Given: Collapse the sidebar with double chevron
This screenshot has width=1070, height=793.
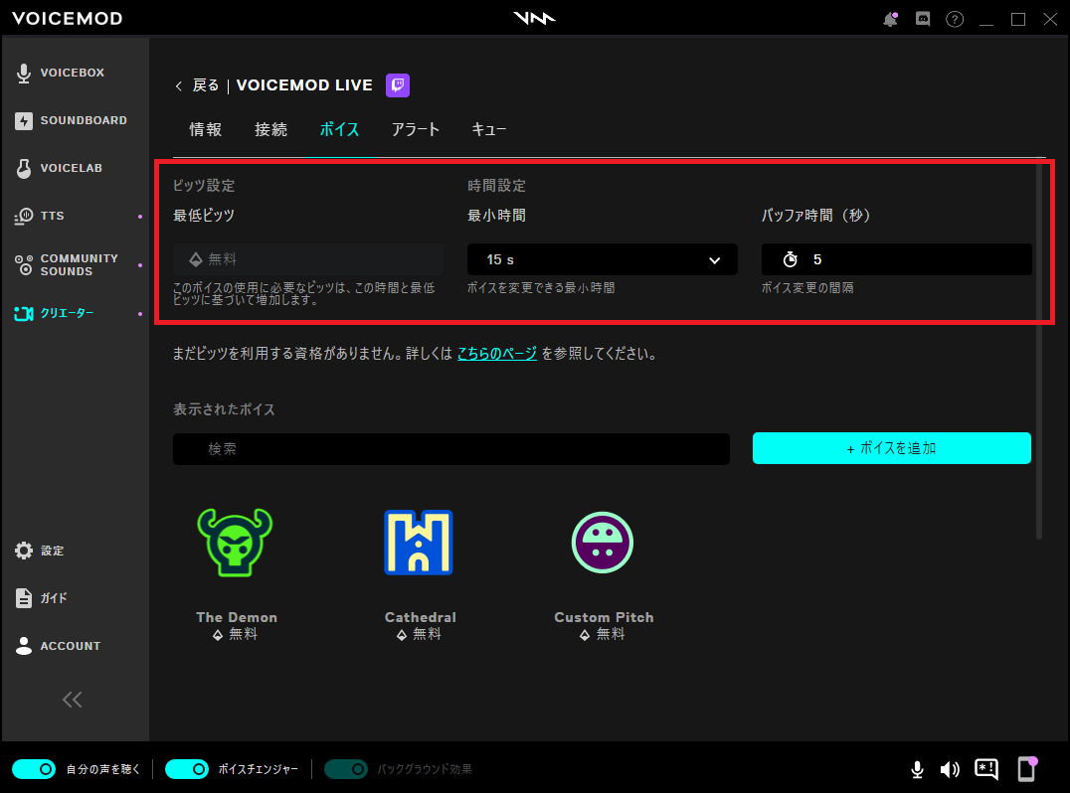Looking at the screenshot, I should (x=73, y=699).
